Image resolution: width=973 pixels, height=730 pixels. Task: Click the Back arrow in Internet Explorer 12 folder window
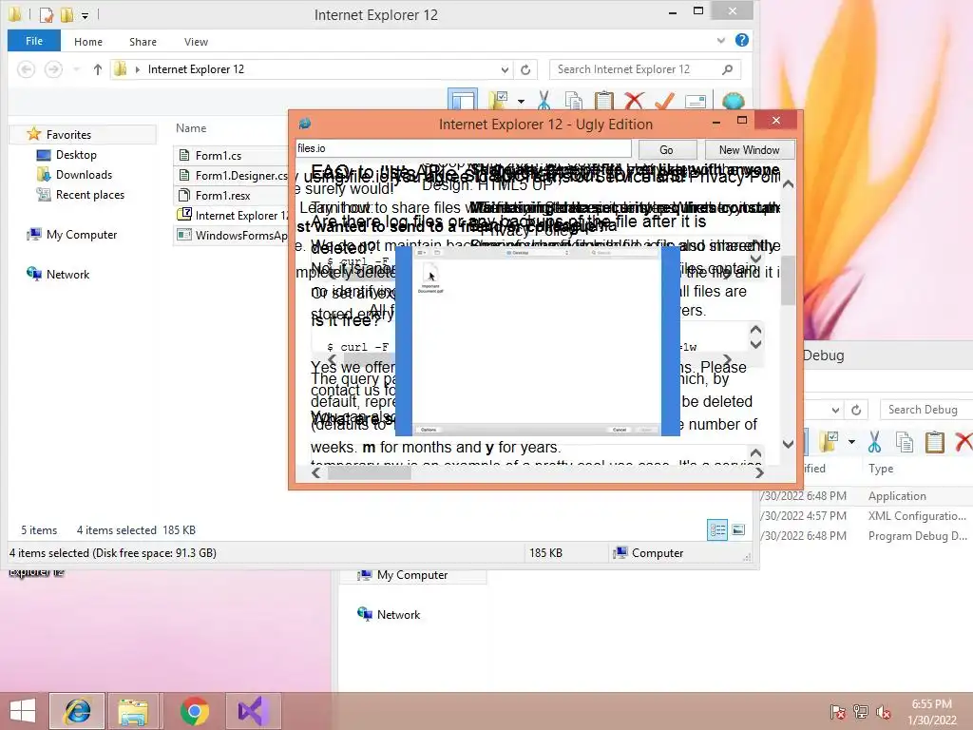(26, 69)
